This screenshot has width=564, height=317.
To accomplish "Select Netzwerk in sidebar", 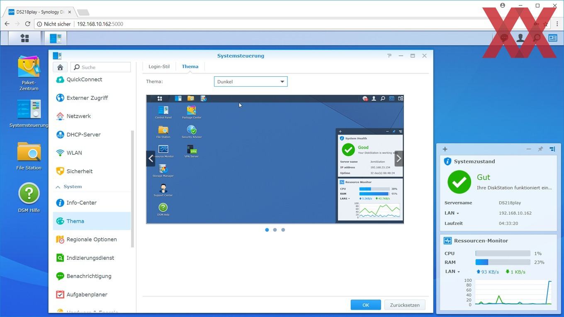I will point(92,116).
